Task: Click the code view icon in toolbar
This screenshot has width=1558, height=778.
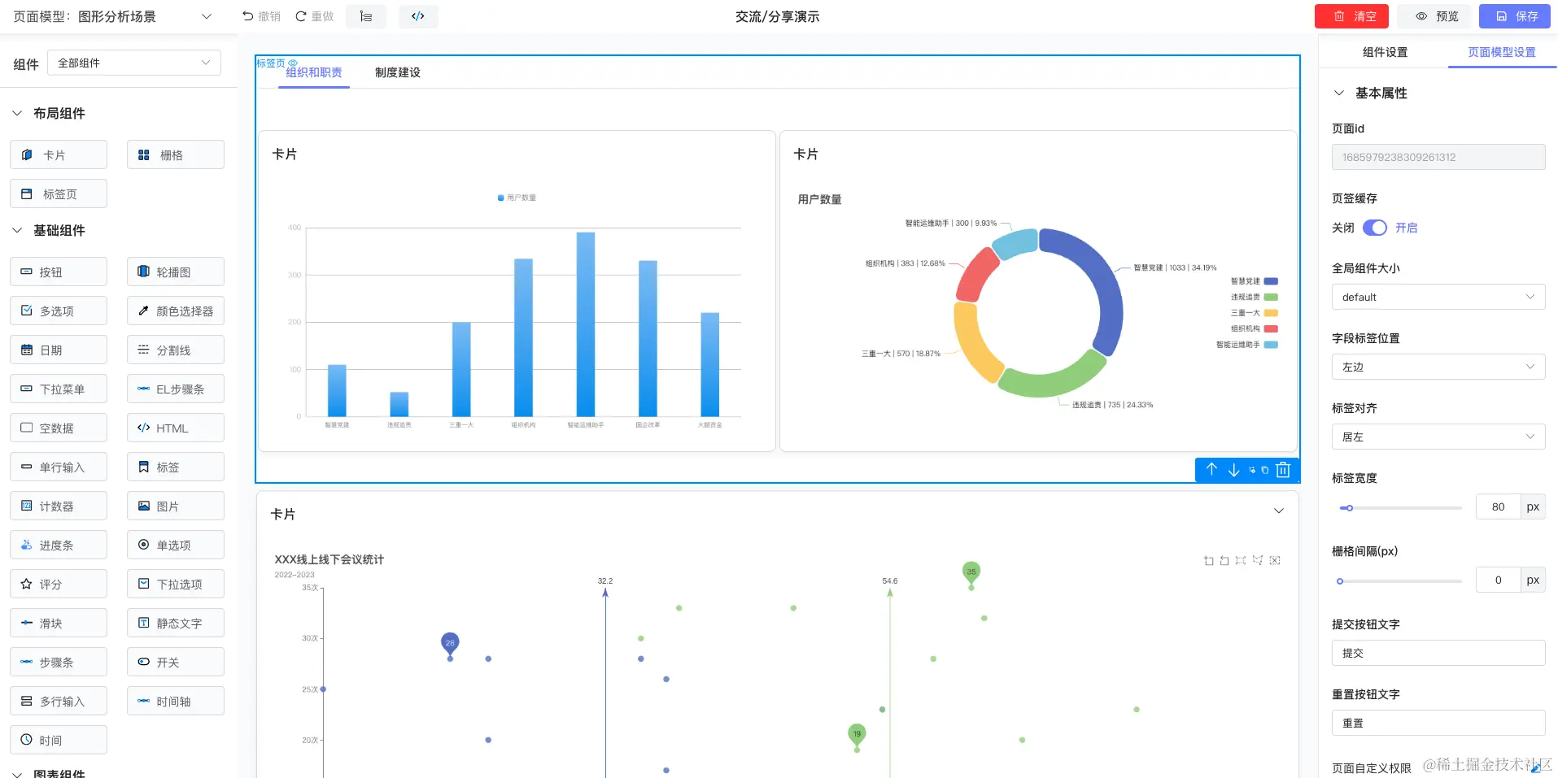Action: 418,16
